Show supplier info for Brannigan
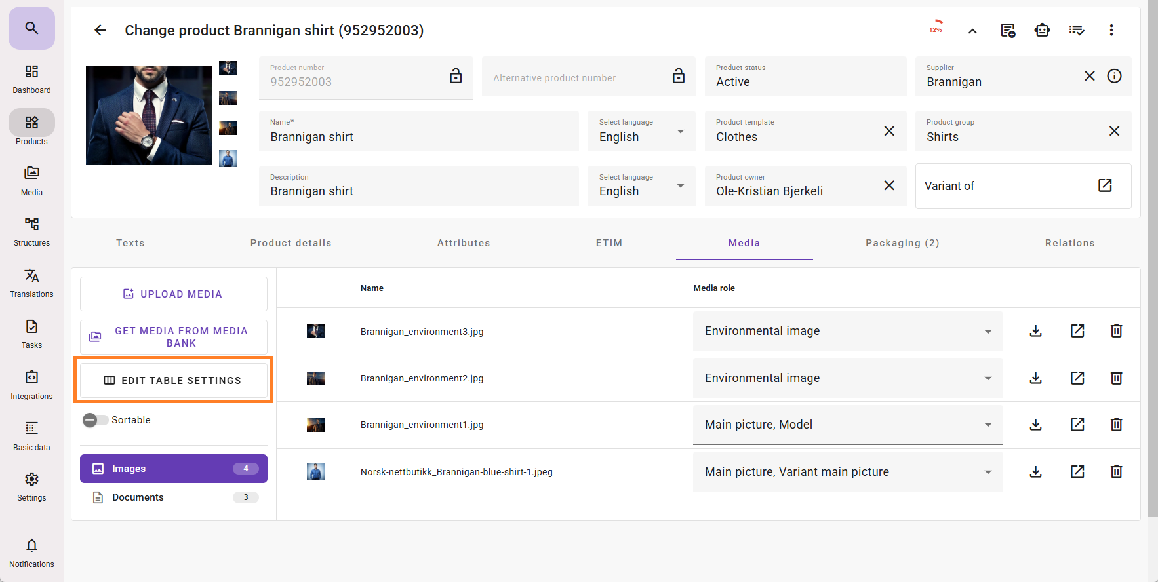 pos(1114,76)
